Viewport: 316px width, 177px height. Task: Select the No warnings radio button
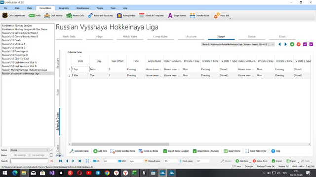(12, 155)
